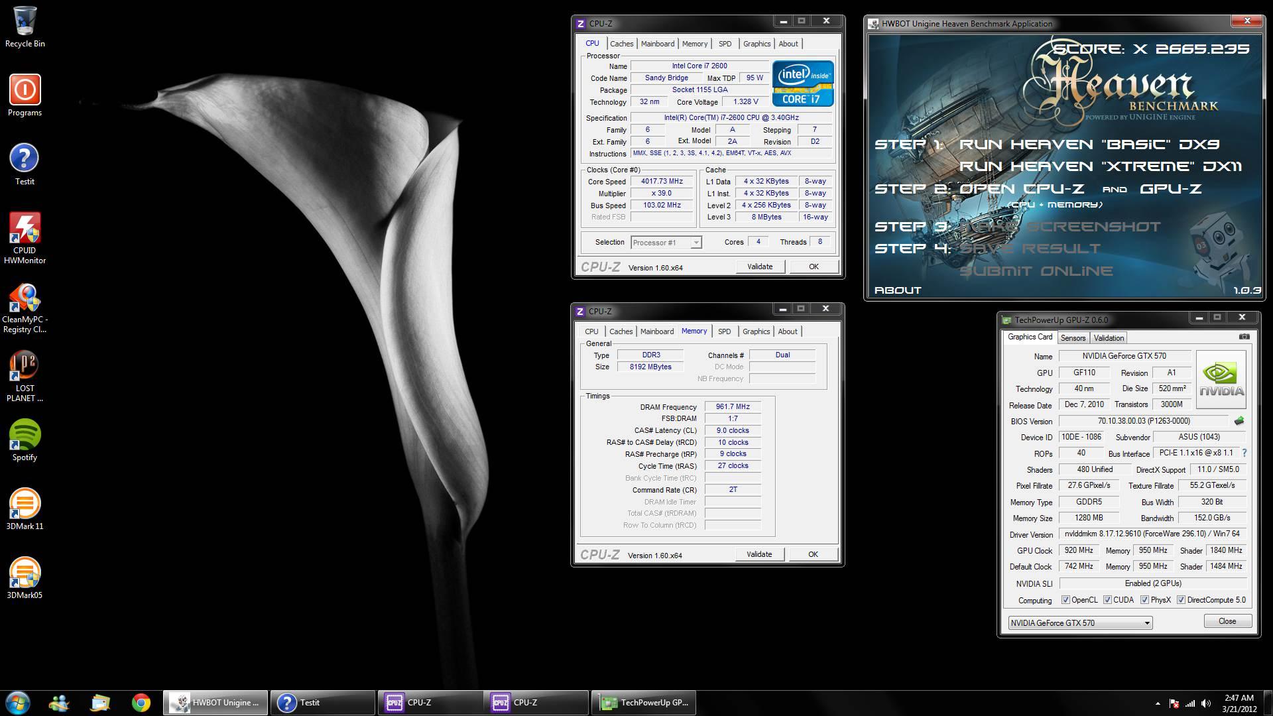This screenshot has width=1273, height=716.
Task: Open the Programs desktop icon
Action: pyautogui.click(x=25, y=95)
